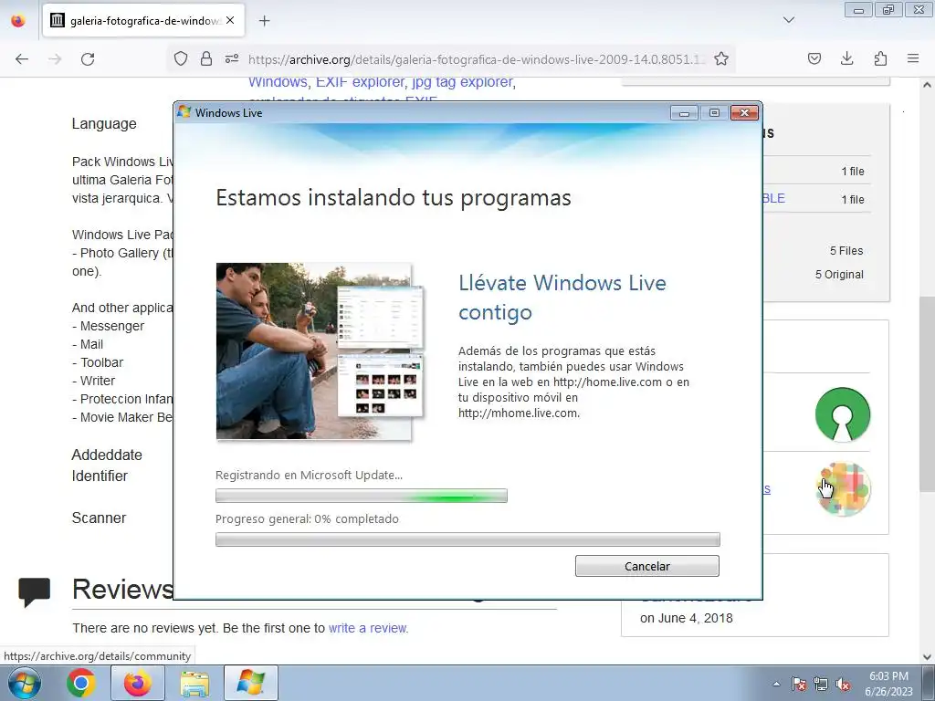
Task: Click the Microsoft Update registration progress bar
Action: [362, 496]
